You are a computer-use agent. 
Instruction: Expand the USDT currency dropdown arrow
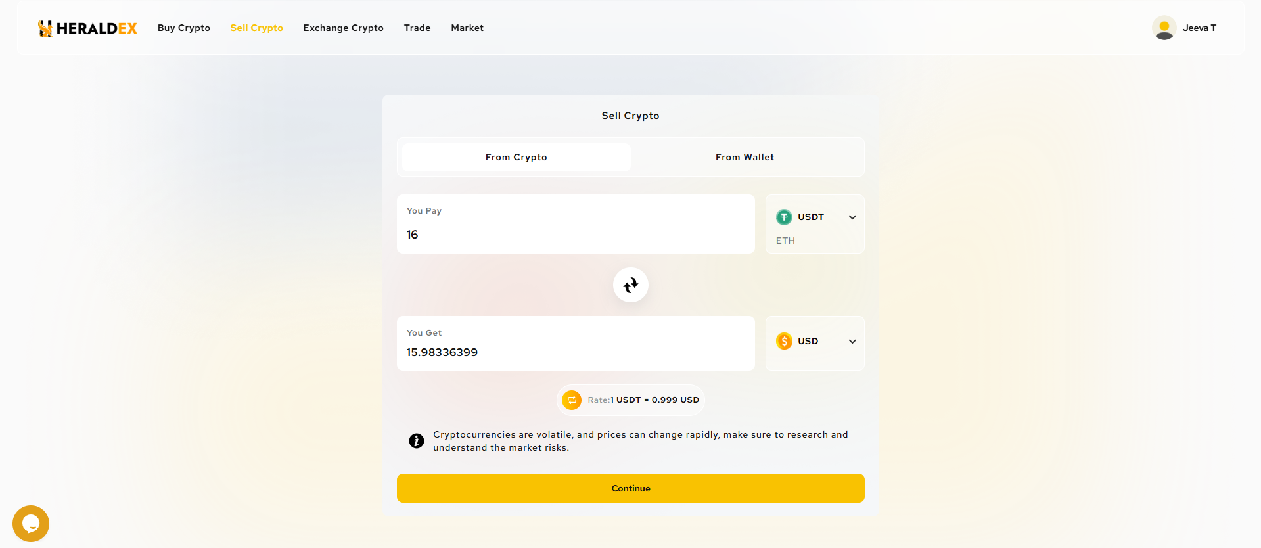(x=852, y=217)
